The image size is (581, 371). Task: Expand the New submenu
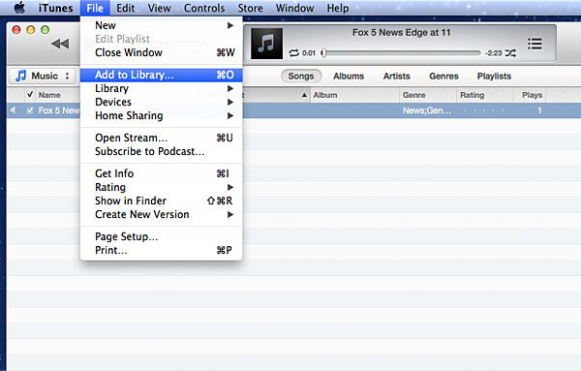click(x=161, y=25)
